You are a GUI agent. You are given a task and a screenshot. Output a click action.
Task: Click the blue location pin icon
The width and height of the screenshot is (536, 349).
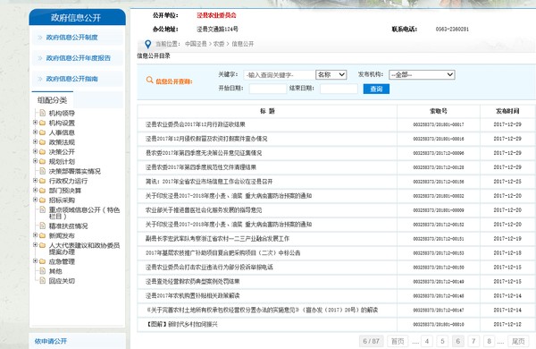point(148,44)
